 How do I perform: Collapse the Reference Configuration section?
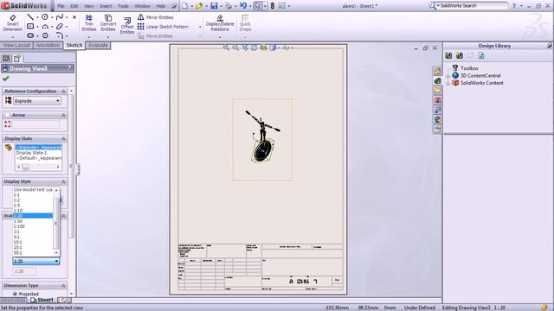pyautogui.click(x=63, y=92)
